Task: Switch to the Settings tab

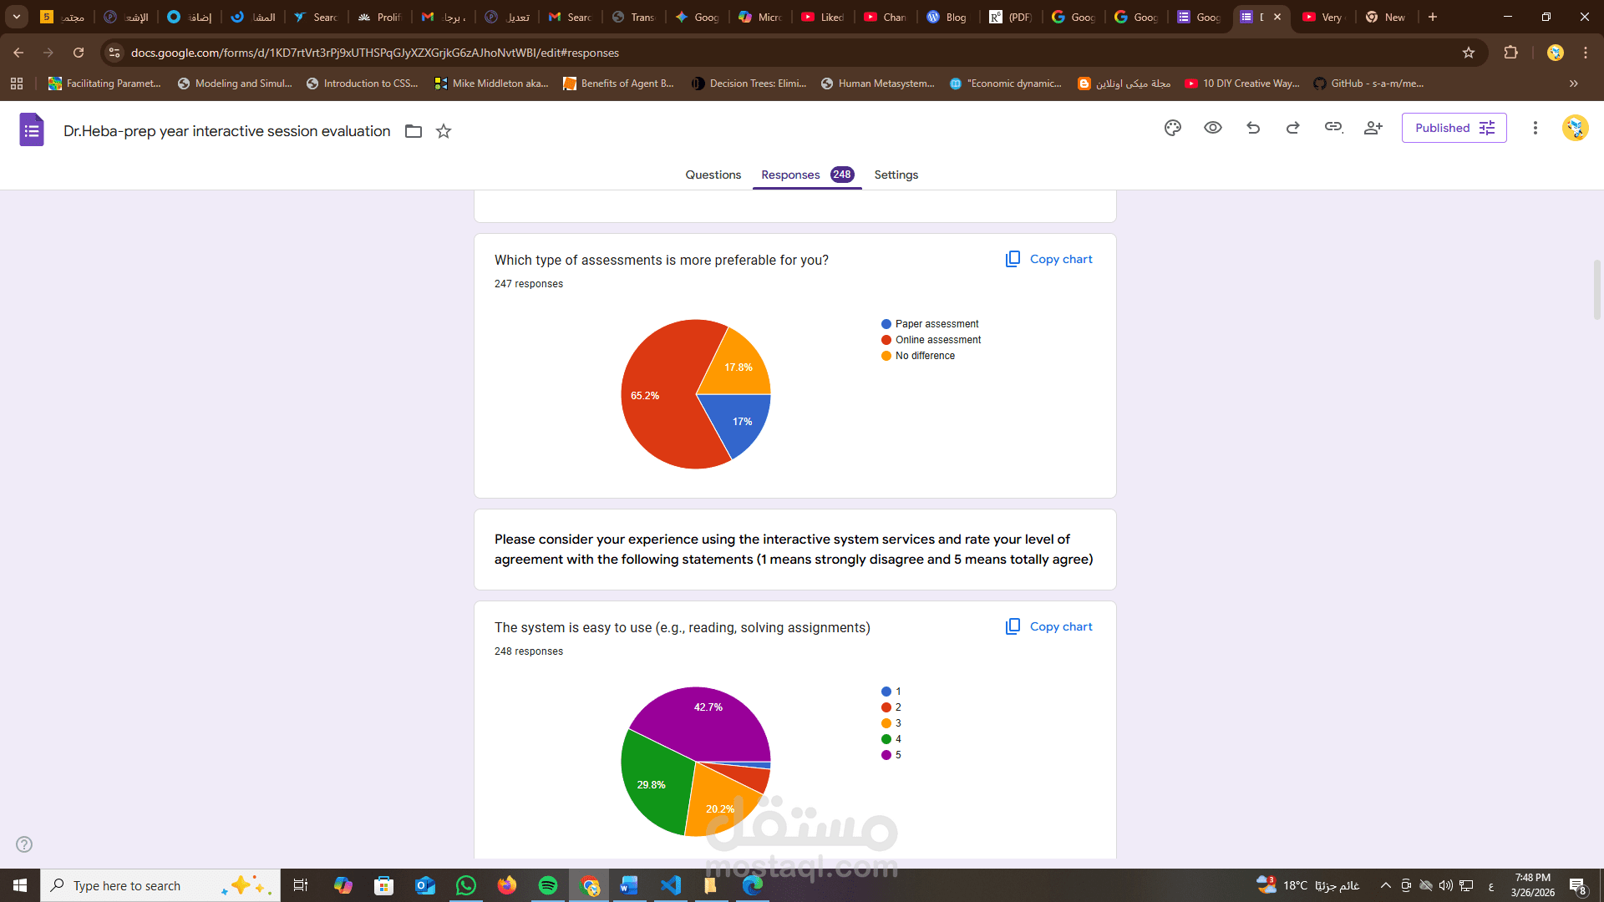Action: click(896, 175)
